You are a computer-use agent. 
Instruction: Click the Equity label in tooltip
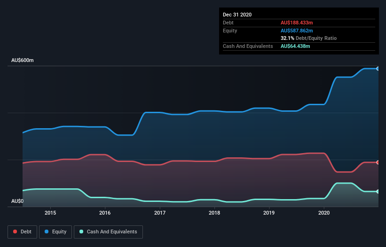(x=230, y=31)
